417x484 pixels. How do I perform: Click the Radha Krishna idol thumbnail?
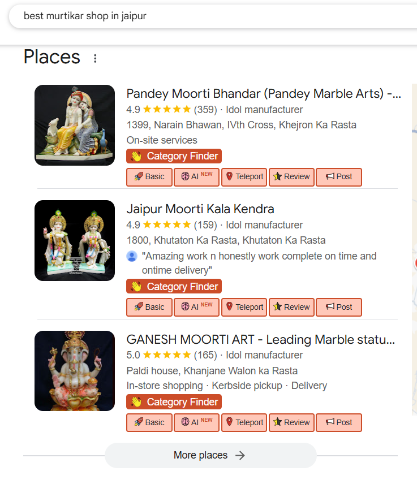(75, 126)
